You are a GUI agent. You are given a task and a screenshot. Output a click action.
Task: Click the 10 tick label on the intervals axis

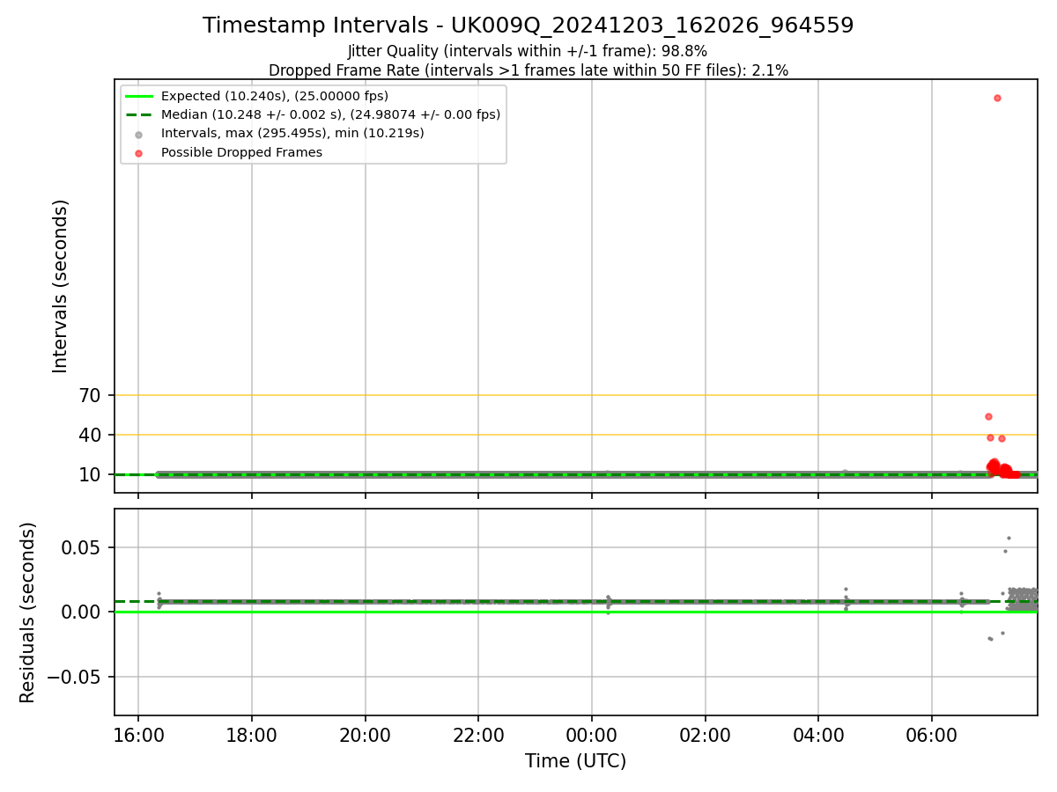pos(91,475)
